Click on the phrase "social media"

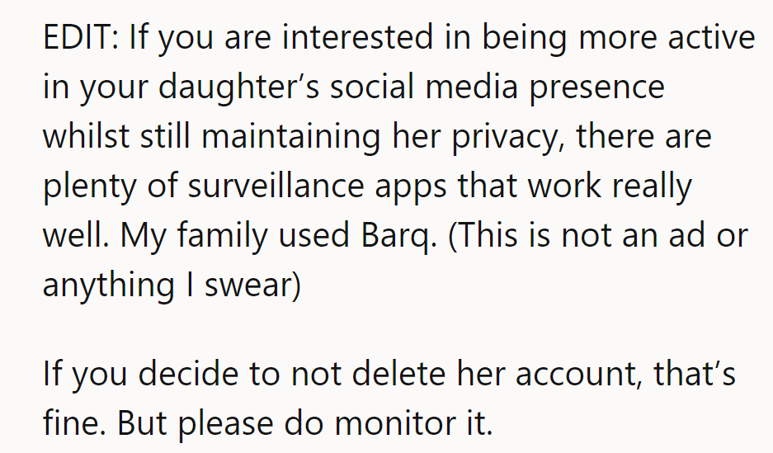(424, 87)
